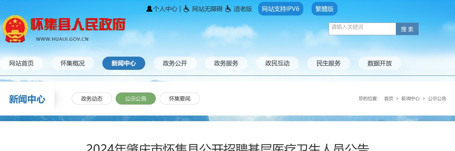Switch to 适老版 version
The height and width of the screenshot is (151, 455).
[243, 9]
